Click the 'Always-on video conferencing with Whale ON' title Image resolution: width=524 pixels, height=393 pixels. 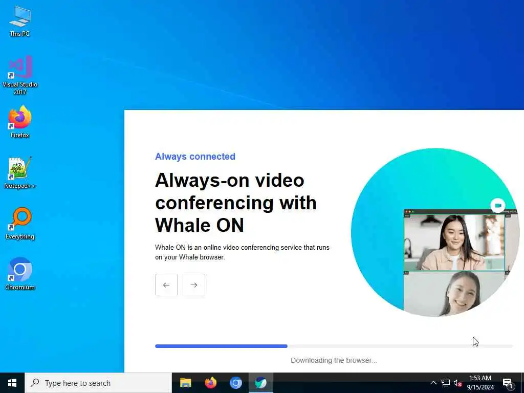(x=236, y=203)
